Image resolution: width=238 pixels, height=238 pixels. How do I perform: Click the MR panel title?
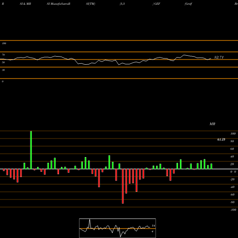212,124
